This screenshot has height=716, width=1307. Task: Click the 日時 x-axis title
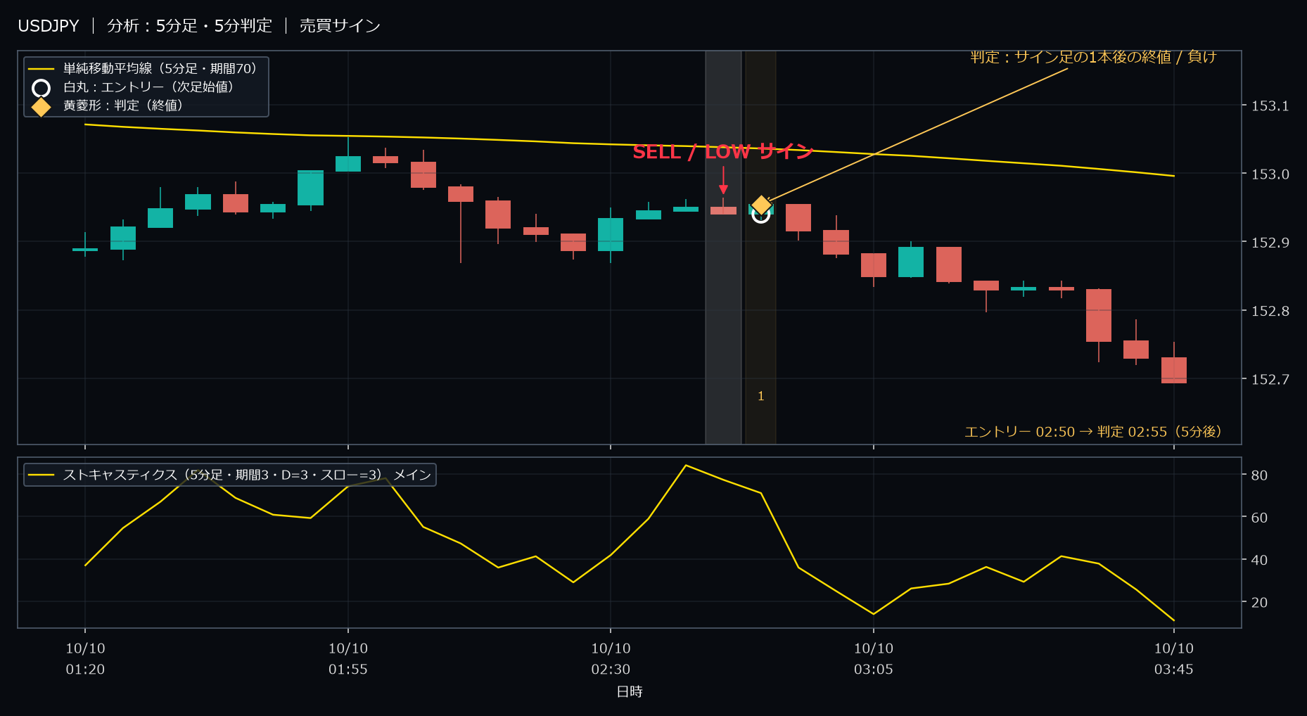(x=630, y=692)
